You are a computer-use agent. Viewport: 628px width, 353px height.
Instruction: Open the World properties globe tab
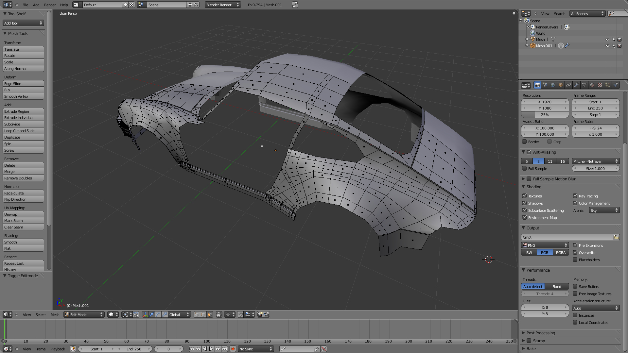pyautogui.click(x=553, y=85)
